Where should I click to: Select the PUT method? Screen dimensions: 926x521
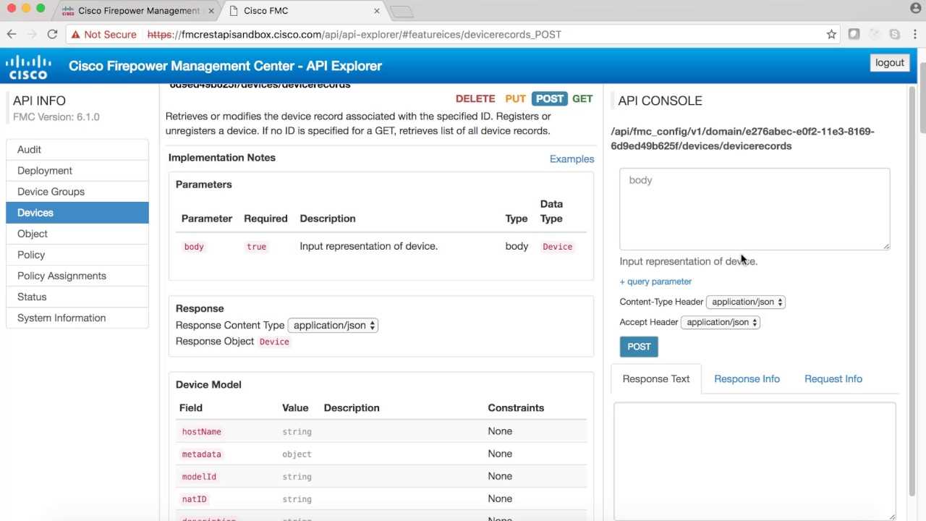click(516, 99)
